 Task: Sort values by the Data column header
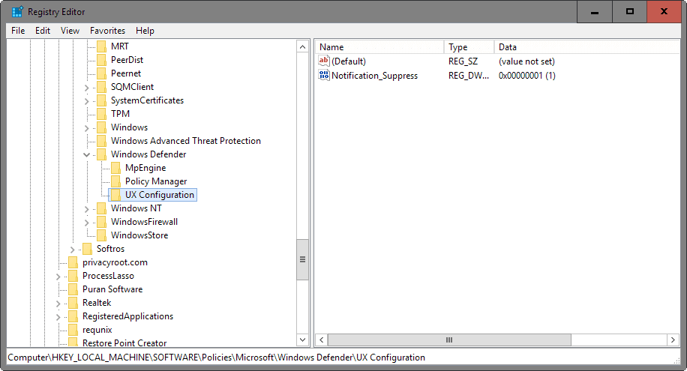[587, 47]
